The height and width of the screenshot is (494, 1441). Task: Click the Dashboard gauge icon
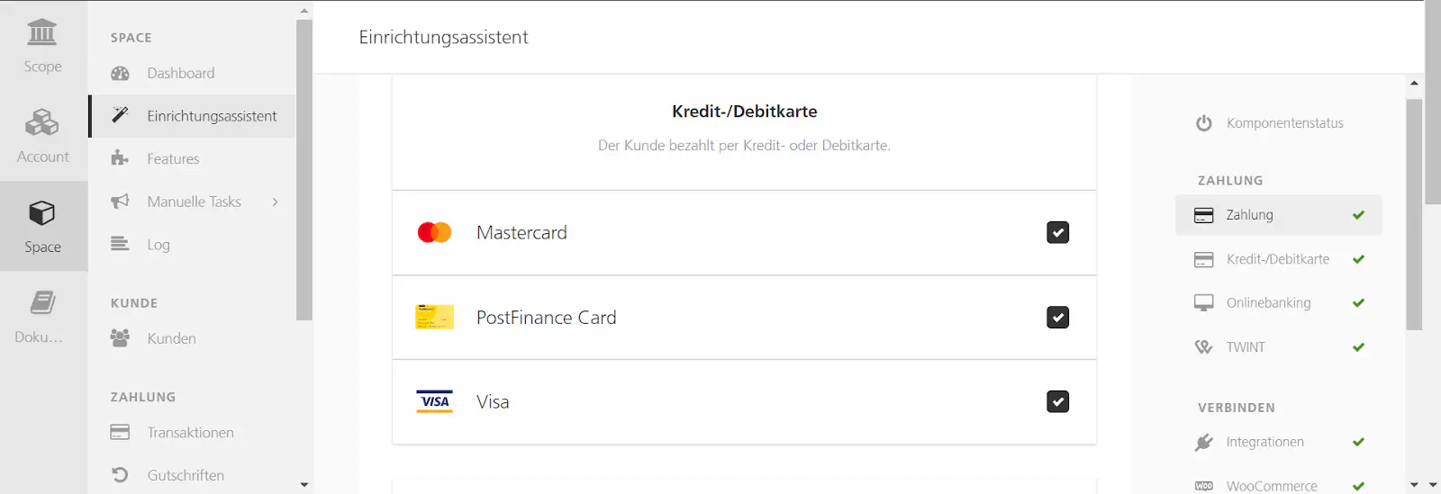pos(120,74)
